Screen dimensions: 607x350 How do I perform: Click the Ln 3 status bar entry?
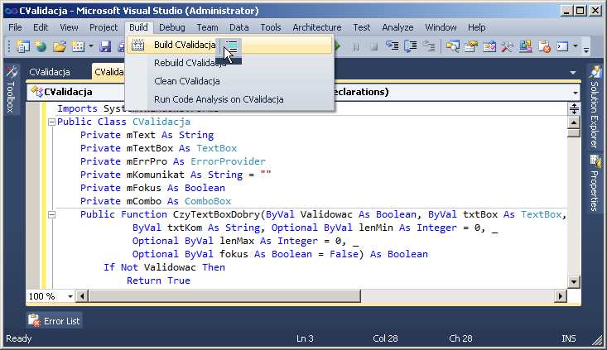point(305,338)
